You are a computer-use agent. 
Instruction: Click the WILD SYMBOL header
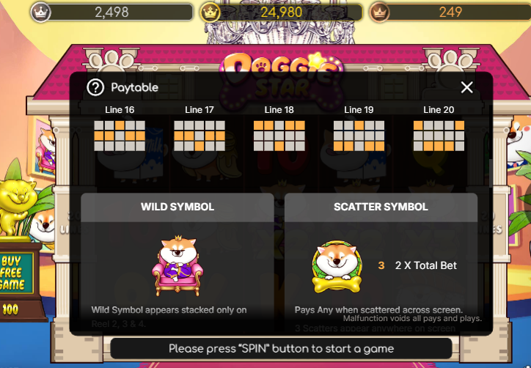click(177, 207)
